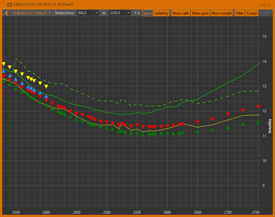Click the '2350' strike axis label
The image size is (275, 217).
(16, 212)
